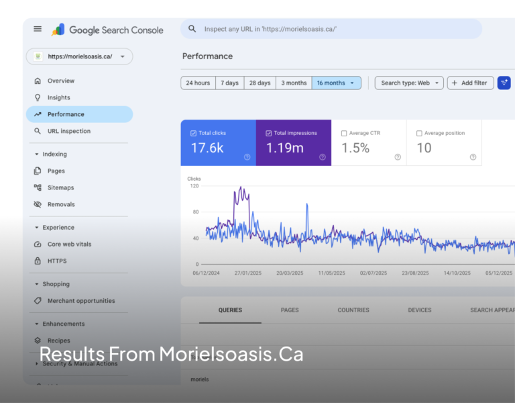Open Insights in the sidebar
Viewport: 515px width, 403px height.
tap(80, 97)
